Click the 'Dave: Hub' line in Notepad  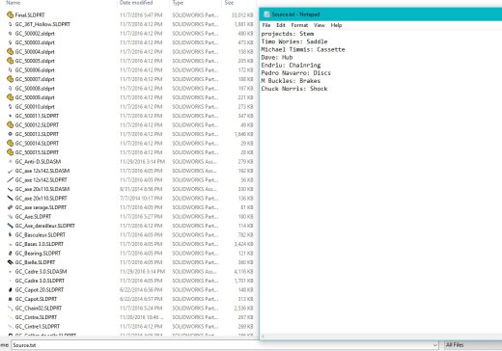277,57
